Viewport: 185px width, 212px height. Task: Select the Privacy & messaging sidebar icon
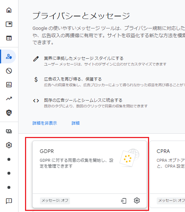9,56
